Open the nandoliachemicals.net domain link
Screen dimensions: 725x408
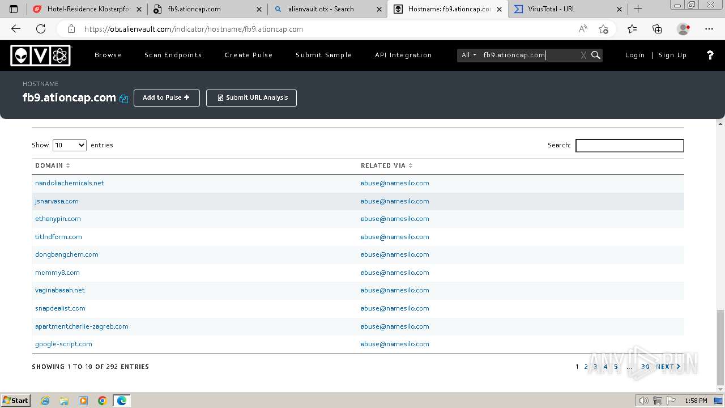[x=70, y=183]
